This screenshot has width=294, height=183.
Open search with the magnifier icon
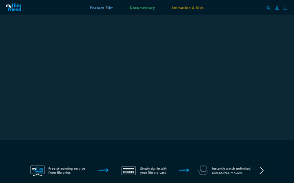click(x=269, y=8)
